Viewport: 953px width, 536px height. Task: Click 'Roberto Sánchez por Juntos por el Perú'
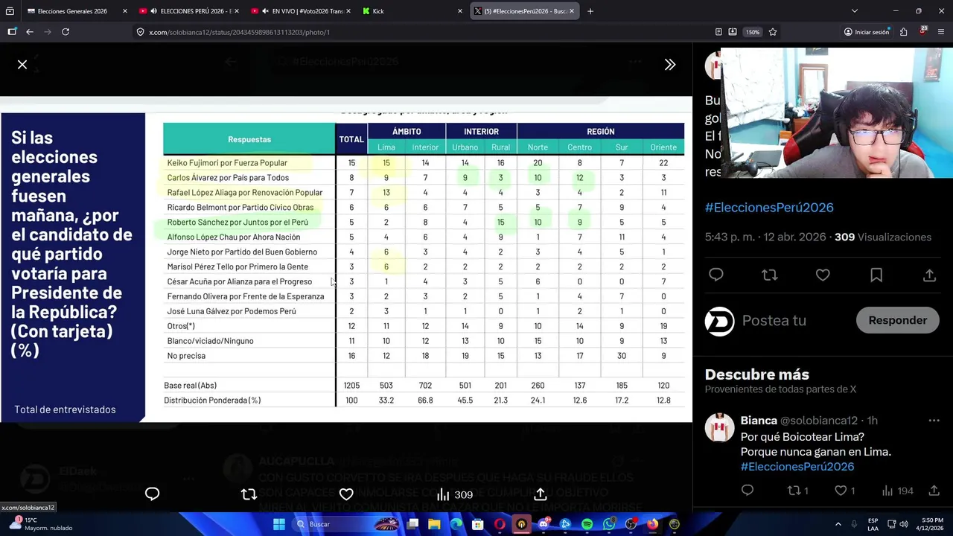click(238, 222)
